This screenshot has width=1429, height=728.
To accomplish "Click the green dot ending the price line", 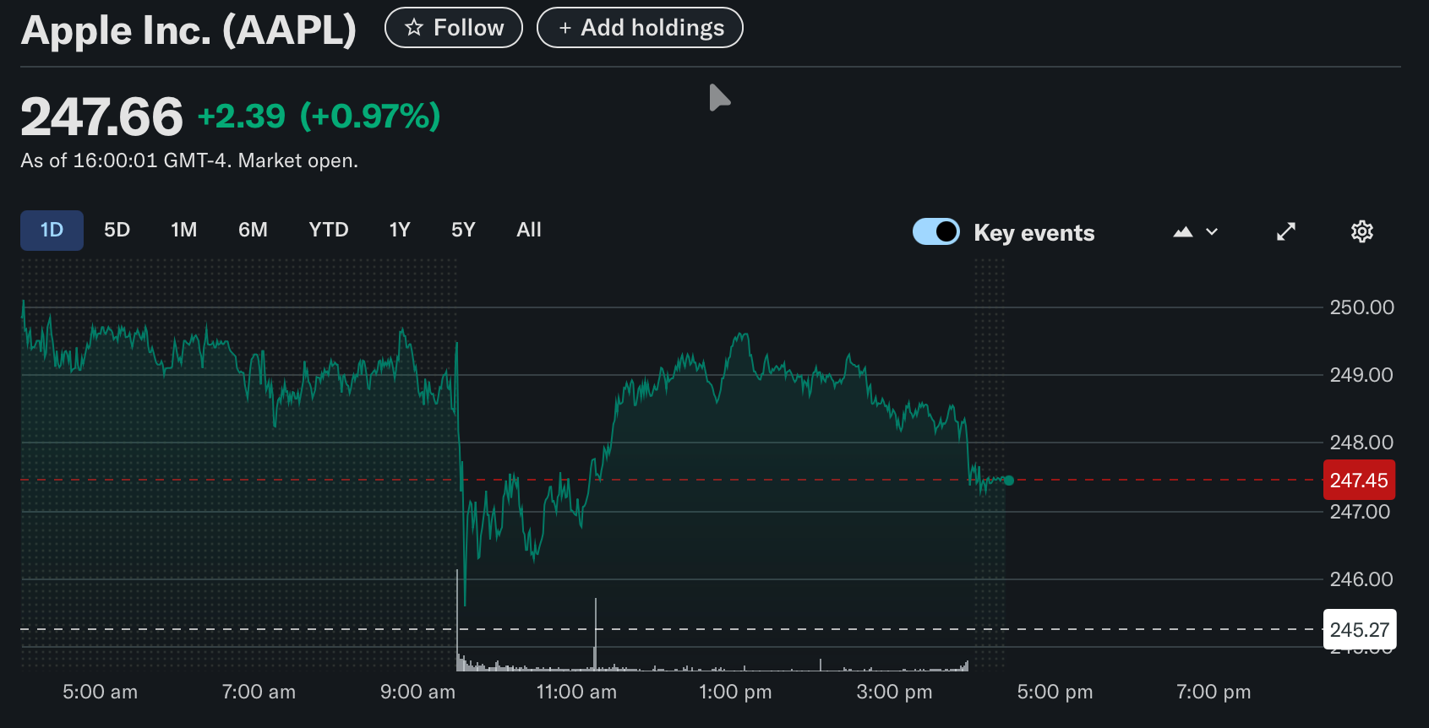I will (x=1008, y=481).
